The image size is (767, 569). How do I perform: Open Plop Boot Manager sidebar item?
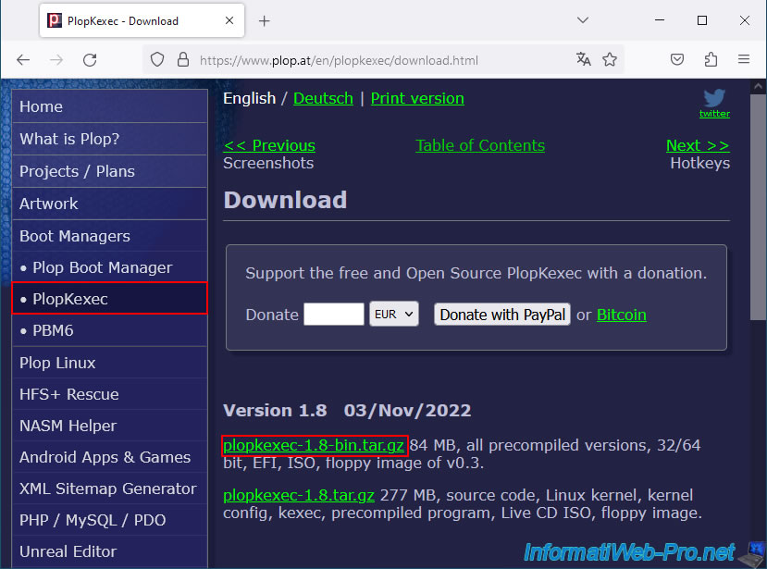(x=102, y=267)
